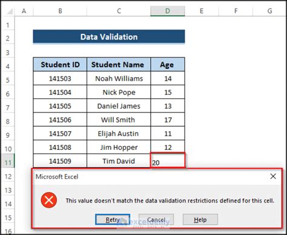Click the Cancel button in dialog

[x=156, y=219]
